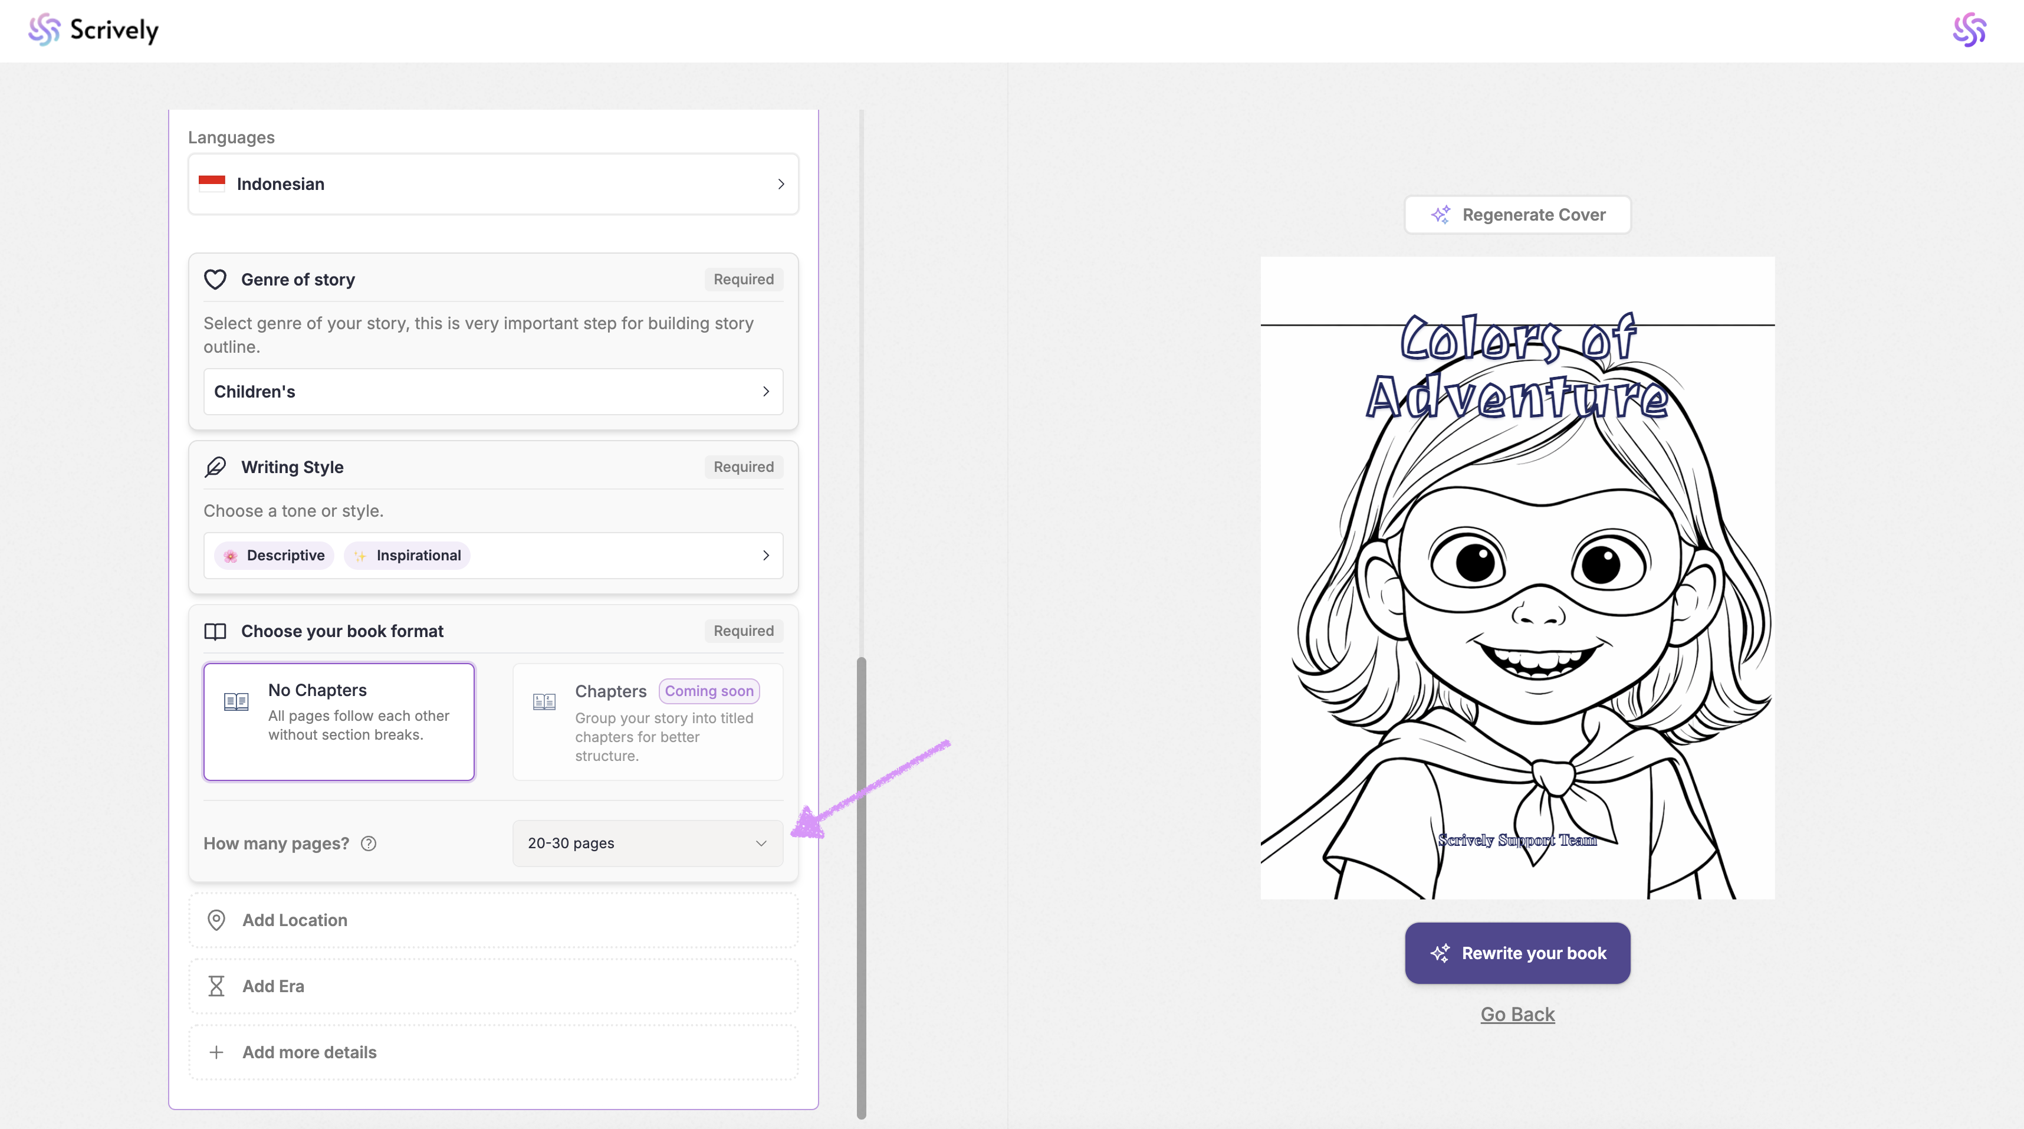2024x1129 pixels.
Task: Toggle the Descriptive style tag
Action: pyautogui.click(x=274, y=556)
